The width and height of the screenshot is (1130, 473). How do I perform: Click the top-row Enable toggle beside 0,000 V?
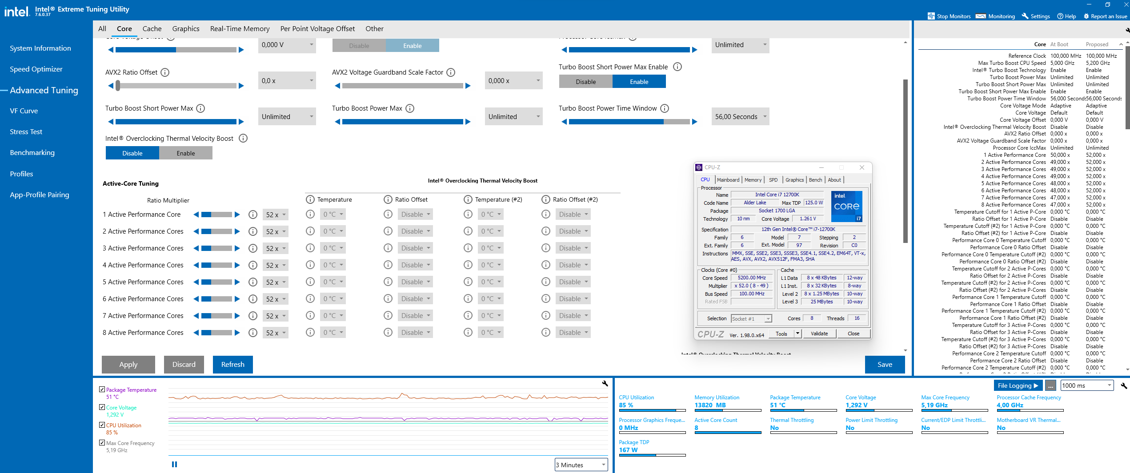point(413,46)
